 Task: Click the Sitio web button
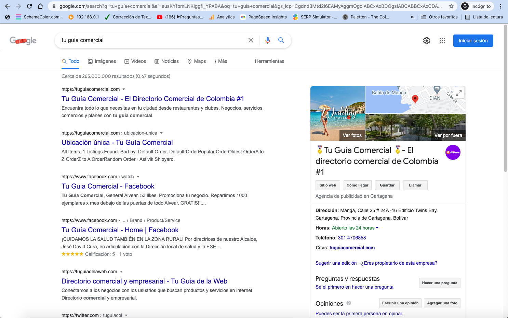coord(328,185)
